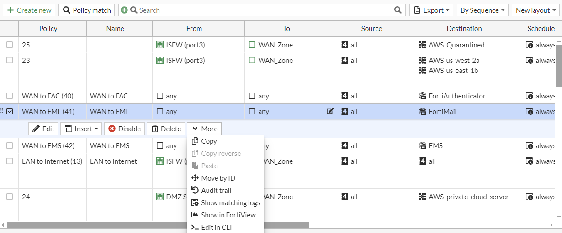Select the policy 25 checkbox
Screen dimensions: 562x233
click(x=10, y=45)
